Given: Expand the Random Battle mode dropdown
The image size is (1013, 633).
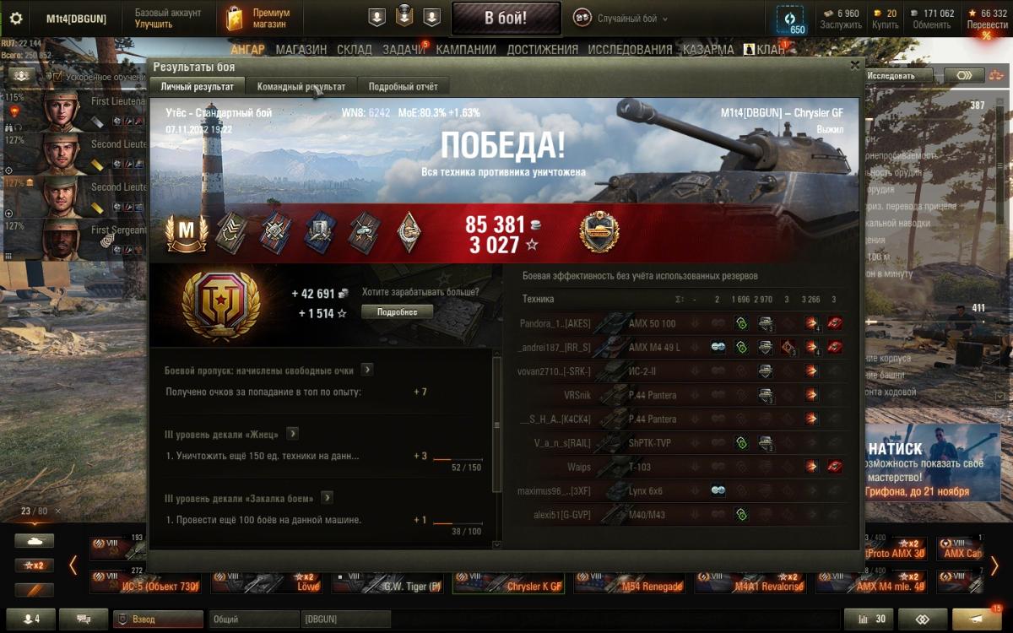Looking at the screenshot, I should coord(621,18).
